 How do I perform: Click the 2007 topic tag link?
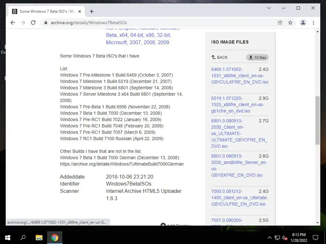pyautogui.click(x=135, y=42)
